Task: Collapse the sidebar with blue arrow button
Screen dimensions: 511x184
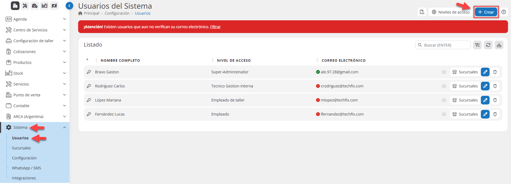Action: point(69,6)
